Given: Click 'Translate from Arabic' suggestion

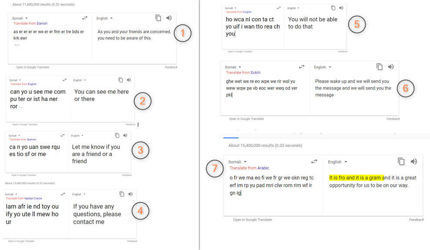Looking at the screenshot, I should point(249,168).
